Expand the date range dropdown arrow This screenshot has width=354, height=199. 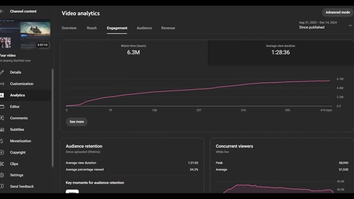[x=350, y=25]
